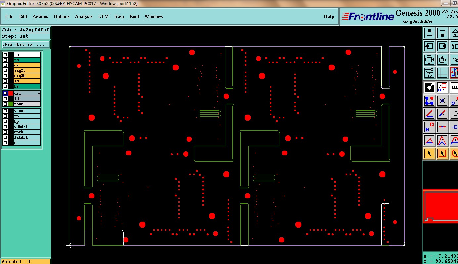Select the fzkdrl layer name
Screen dimensions: 458x264
27,137
